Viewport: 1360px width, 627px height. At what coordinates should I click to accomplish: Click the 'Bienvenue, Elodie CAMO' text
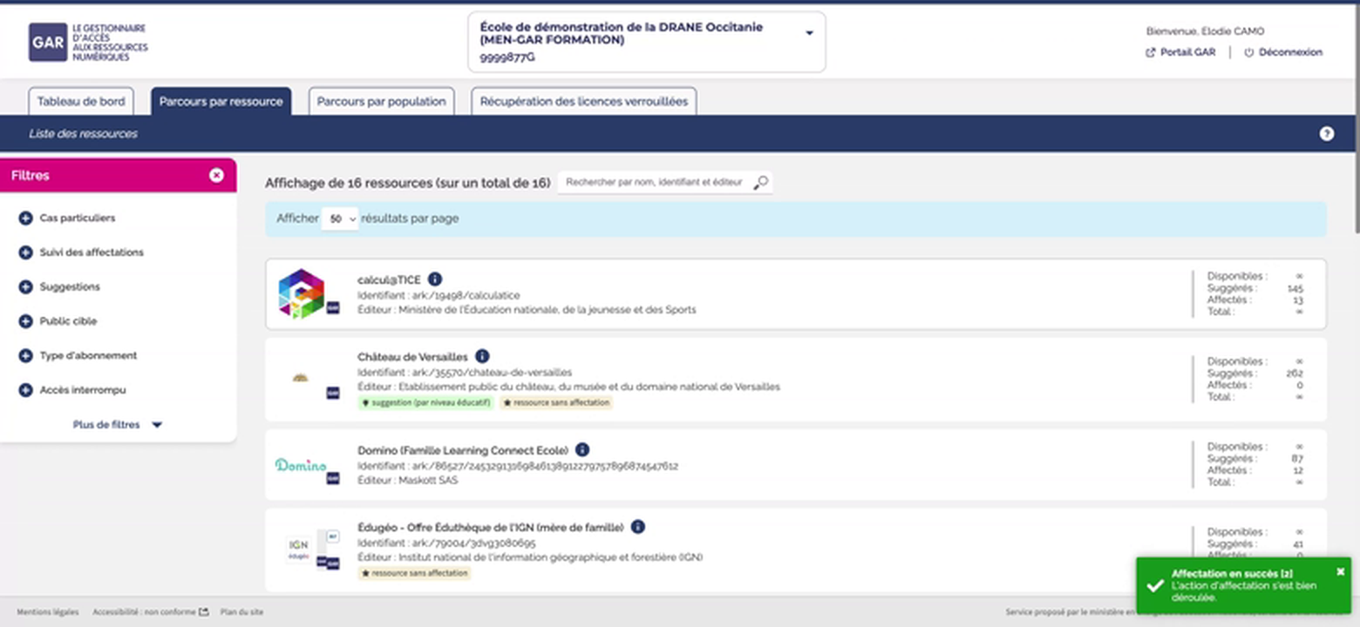(1205, 31)
